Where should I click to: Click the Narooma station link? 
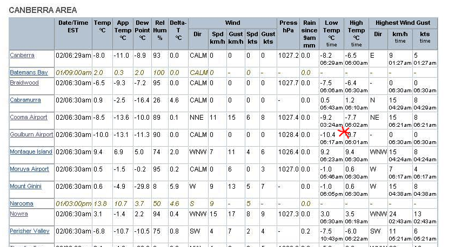(22, 203)
